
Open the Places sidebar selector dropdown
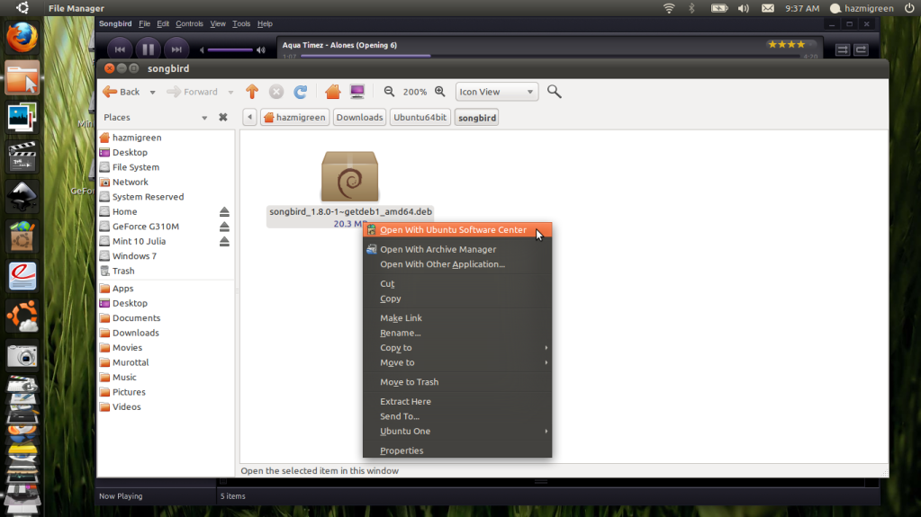tap(204, 118)
